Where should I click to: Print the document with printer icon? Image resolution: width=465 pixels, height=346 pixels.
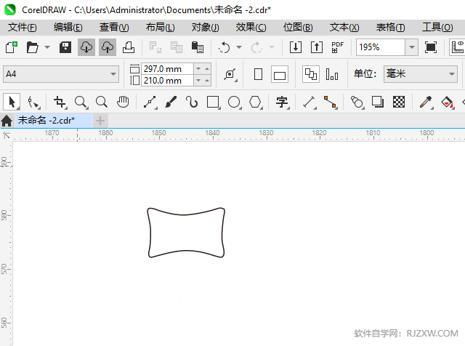[x=129, y=47]
